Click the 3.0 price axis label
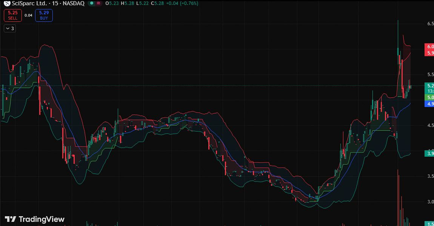Image resolution: width=434 pixels, height=226 pixels. (430, 202)
